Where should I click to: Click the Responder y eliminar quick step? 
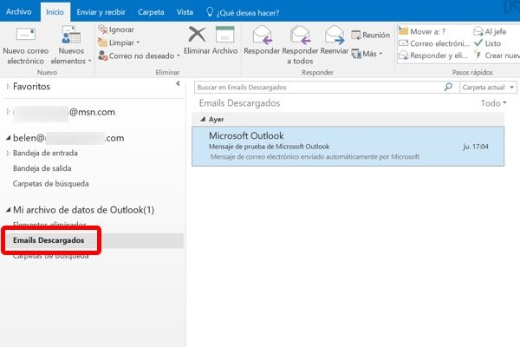(x=433, y=56)
